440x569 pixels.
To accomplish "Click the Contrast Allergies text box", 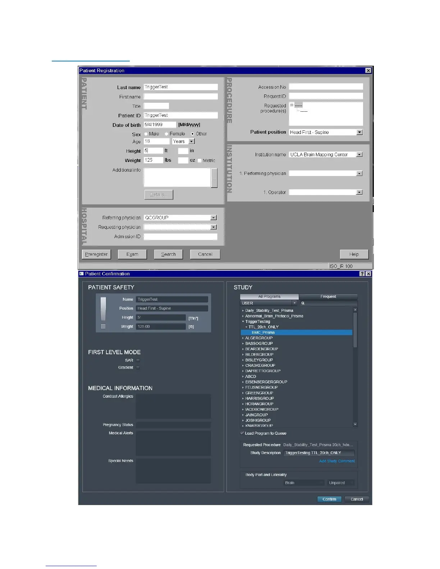I will [x=173, y=406].
